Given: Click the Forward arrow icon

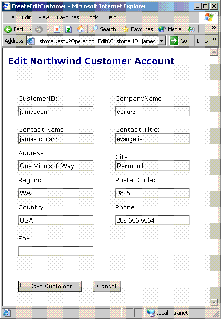Looking at the screenshot, I should (x=39, y=29).
